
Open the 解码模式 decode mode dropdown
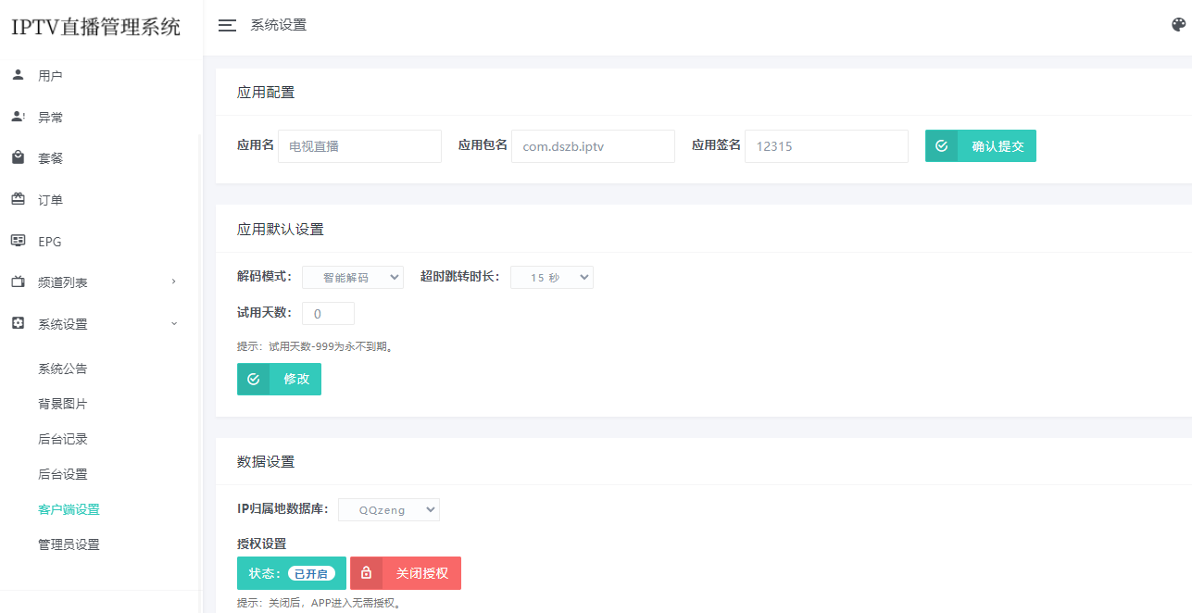[x=353, y=276]
